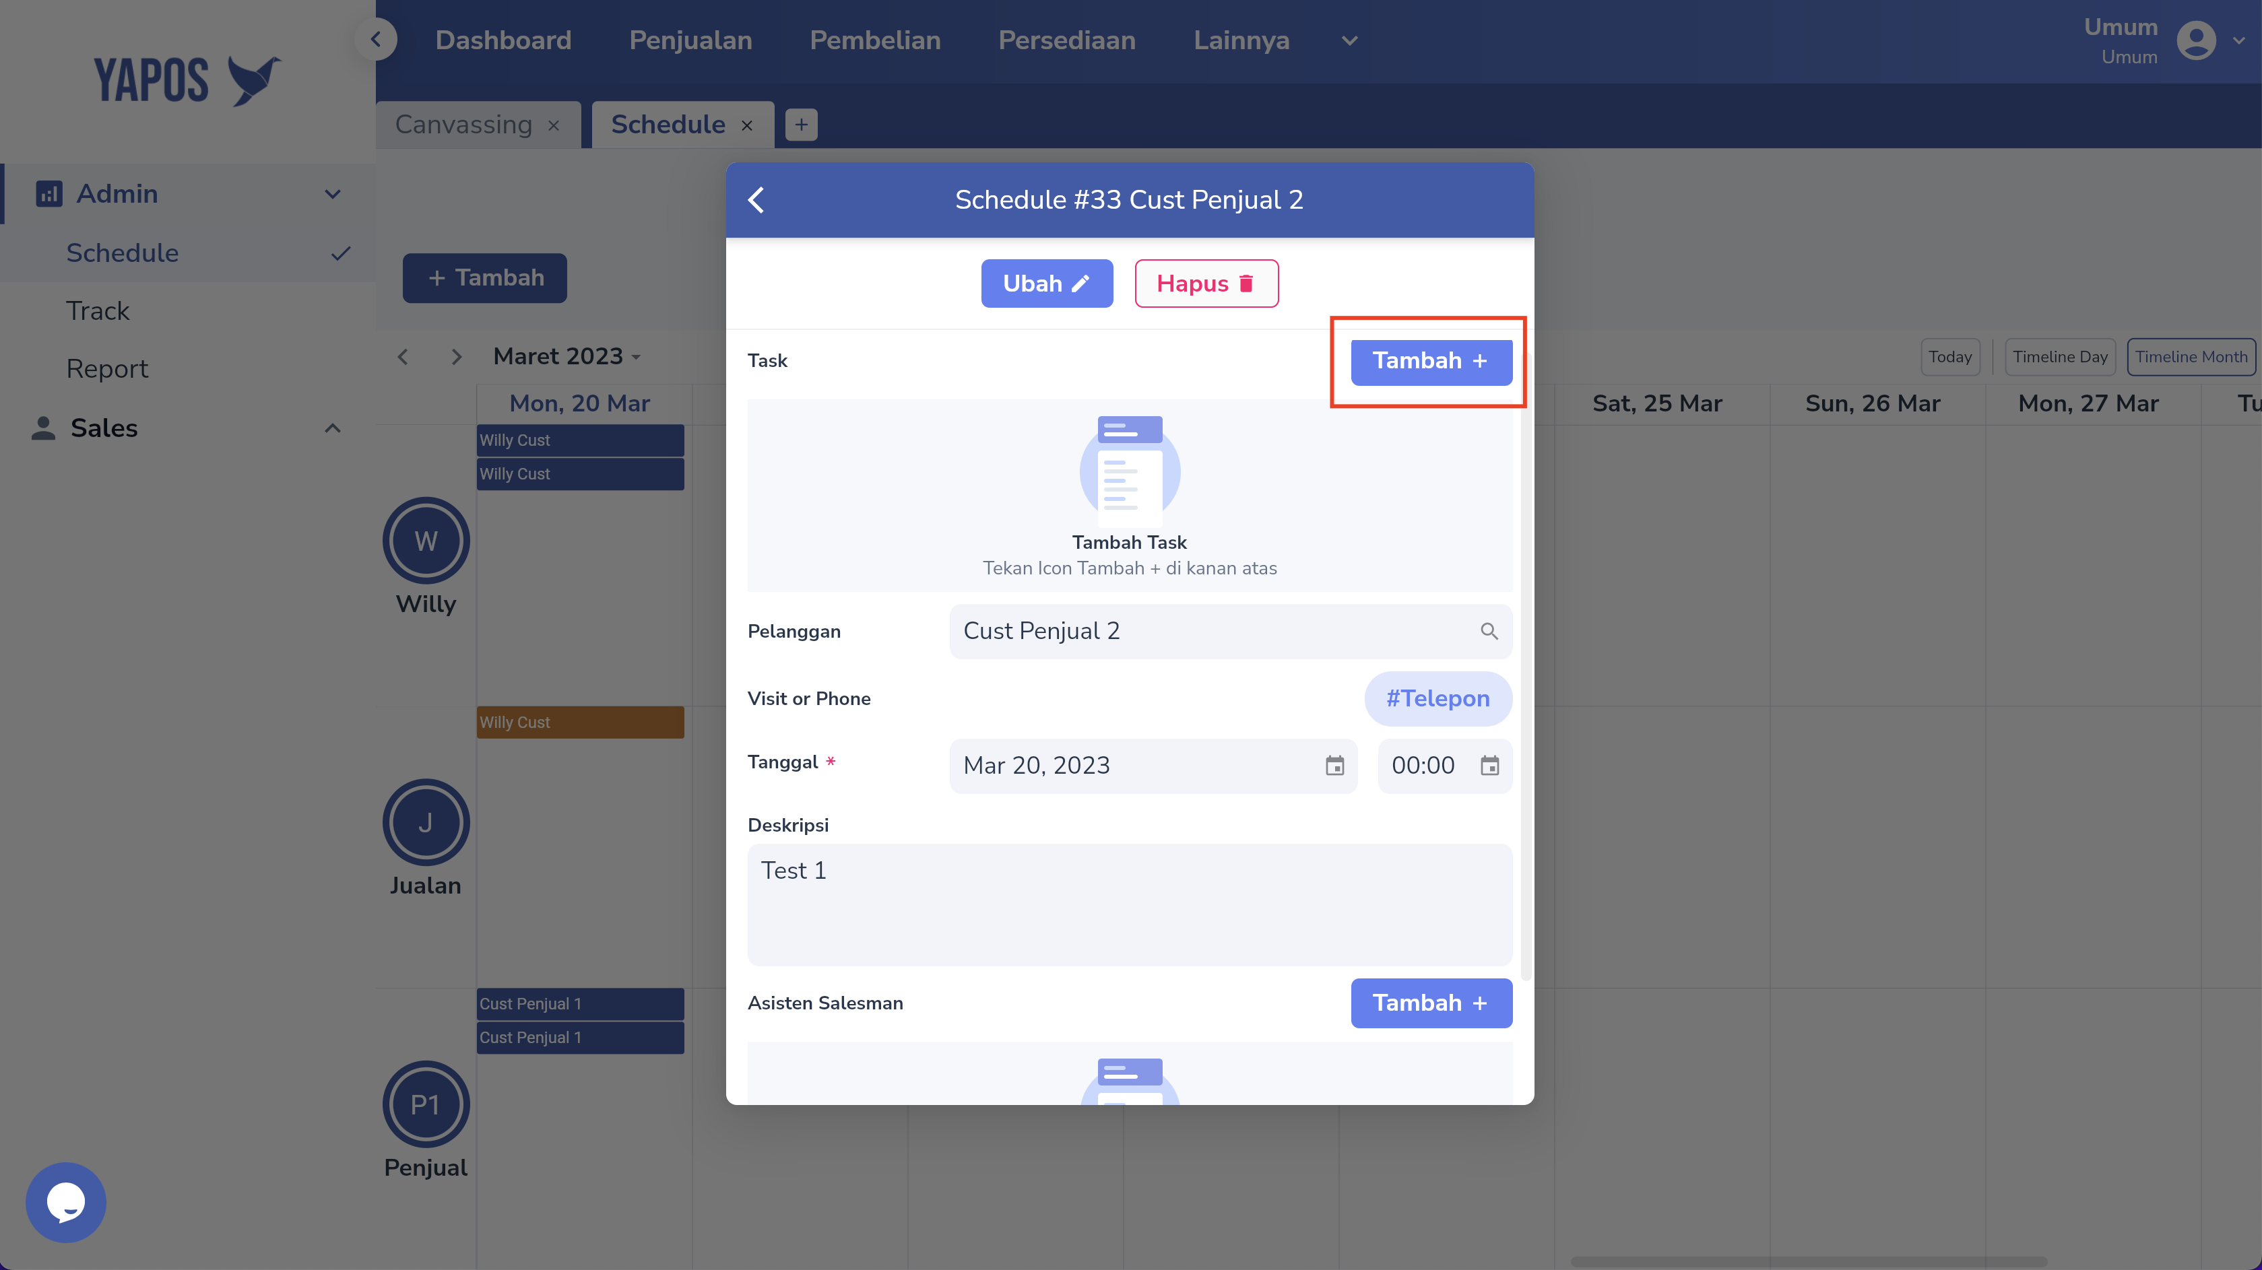This screenshot has width=2262, height=1270.
Task: Close the Canvassing tab
Action: pyautogui.click(x=554, y=125)
